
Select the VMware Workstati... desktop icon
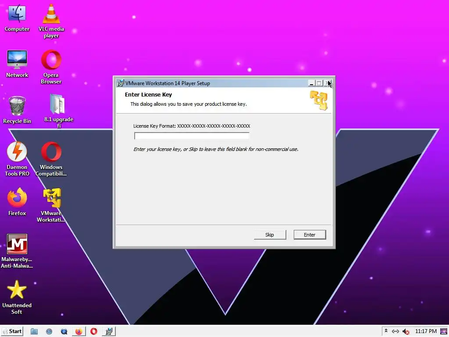pos(51,205)
